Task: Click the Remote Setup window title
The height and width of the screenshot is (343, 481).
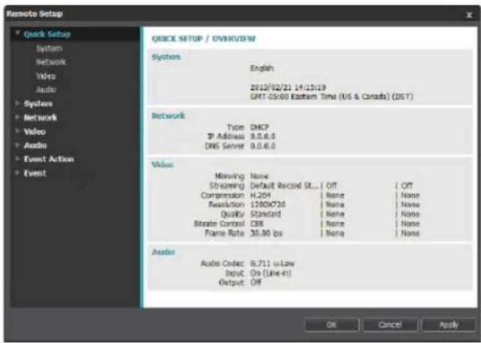Action: click(x=35, y=14)
